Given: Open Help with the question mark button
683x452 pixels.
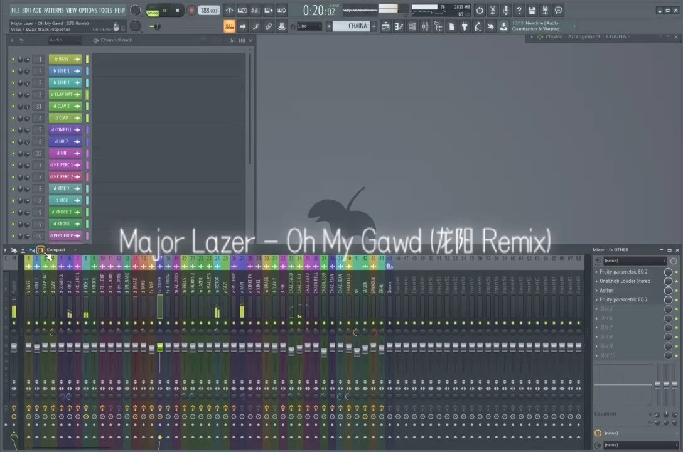Looking at the screenshot, I should (x=519, y=10).
